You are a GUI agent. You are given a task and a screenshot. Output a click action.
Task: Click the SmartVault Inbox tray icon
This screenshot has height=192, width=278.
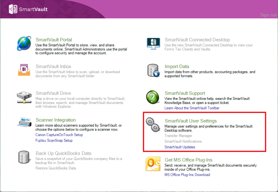(x=24, y=70)
